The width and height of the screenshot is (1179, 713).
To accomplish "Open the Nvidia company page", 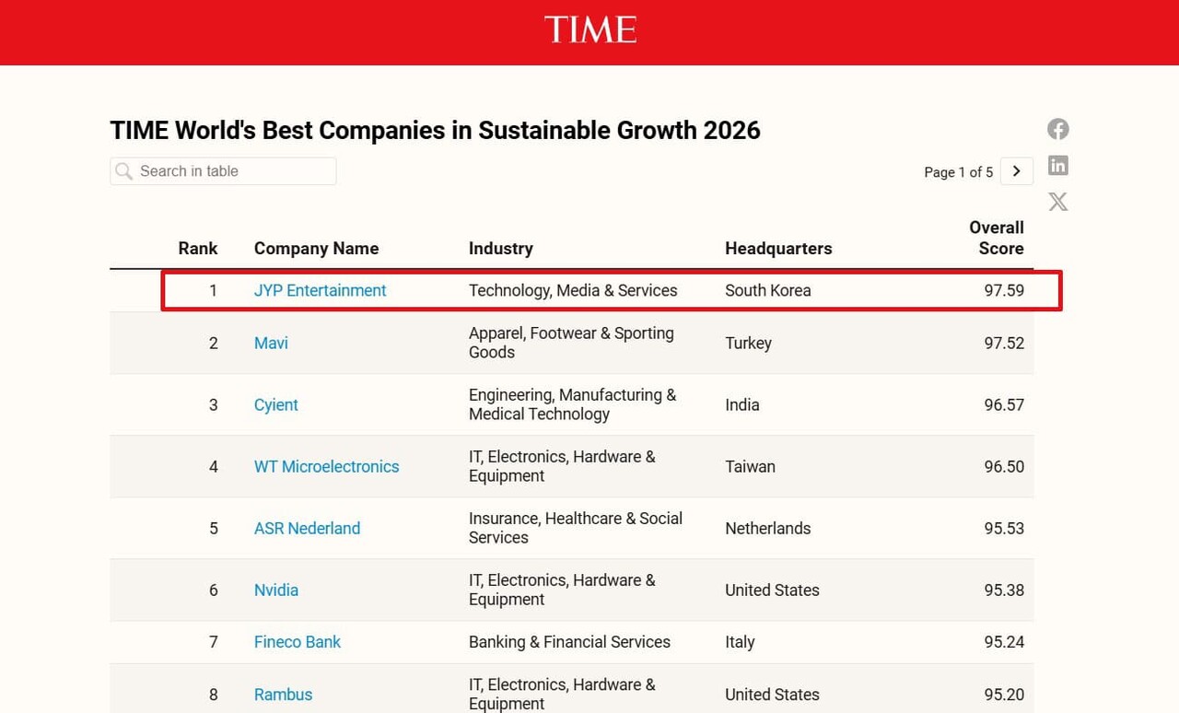I will click(275, 590).
